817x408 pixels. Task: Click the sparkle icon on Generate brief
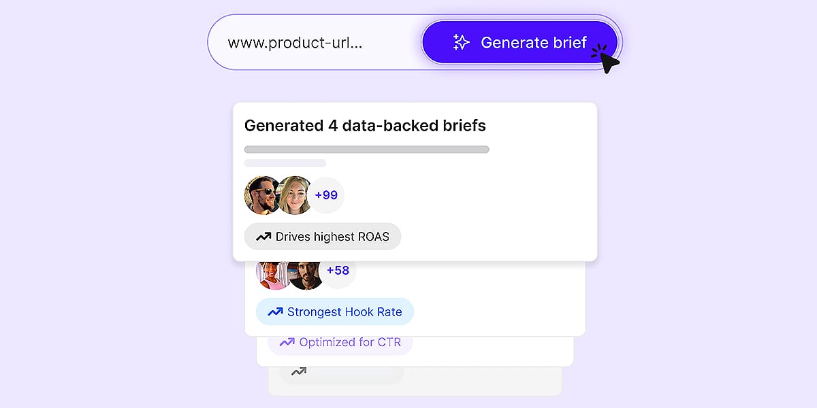click(462, 42)
